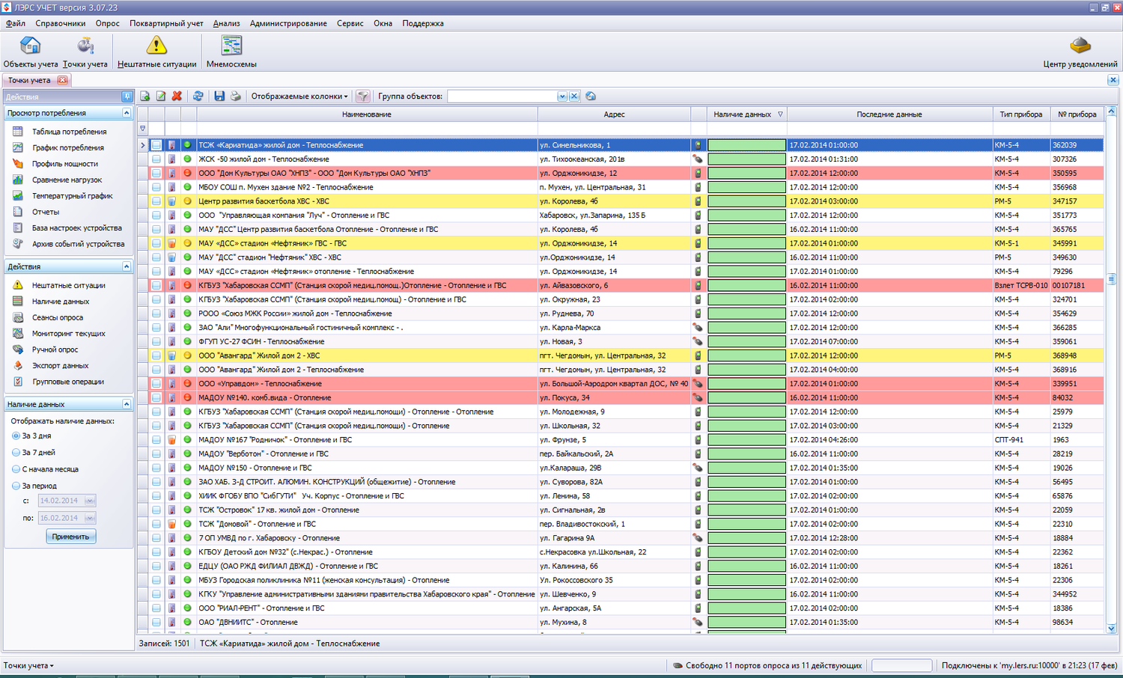Pin the Действия side panel
Viewport: 1123px width, 678px height.
click(127, 97)
